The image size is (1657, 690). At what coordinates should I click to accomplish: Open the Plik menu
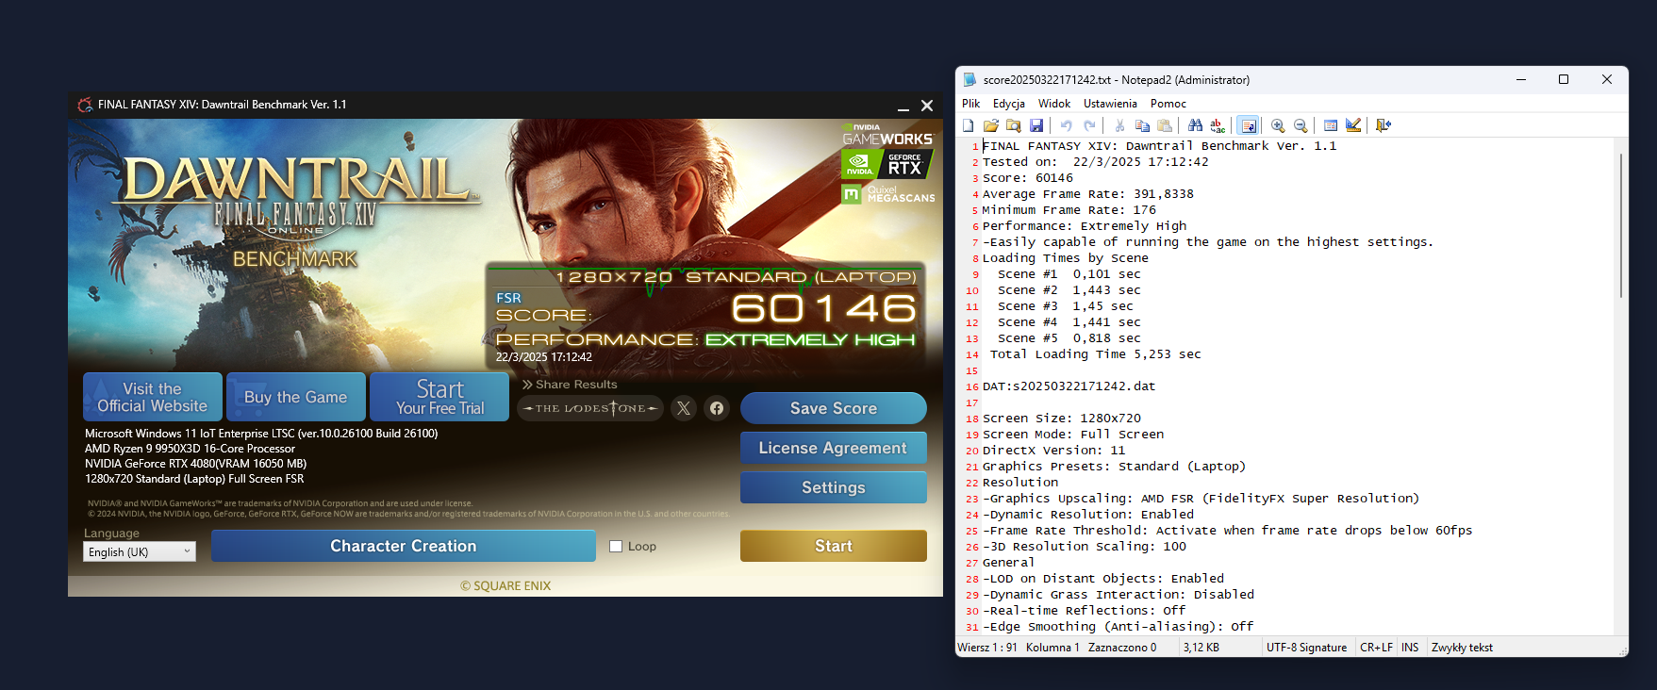[x=970, y=104]
